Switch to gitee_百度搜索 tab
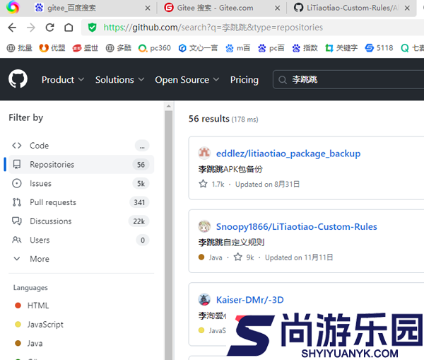424x360 pixels. (x=92, y=8)
